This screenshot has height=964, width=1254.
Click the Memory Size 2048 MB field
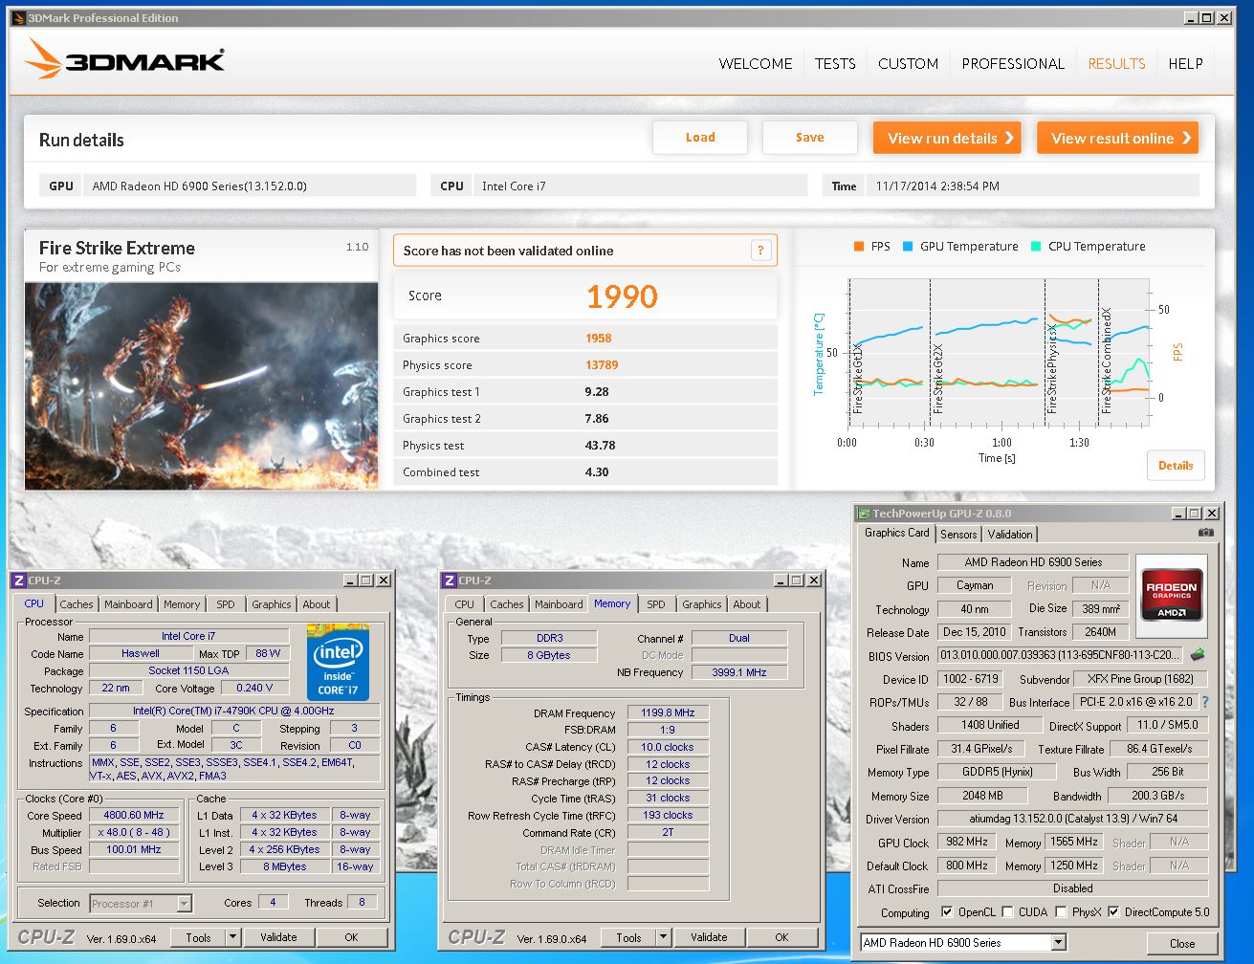982,796
